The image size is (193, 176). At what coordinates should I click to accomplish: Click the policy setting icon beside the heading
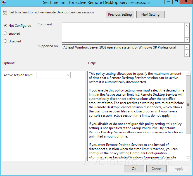click(5, 13)
